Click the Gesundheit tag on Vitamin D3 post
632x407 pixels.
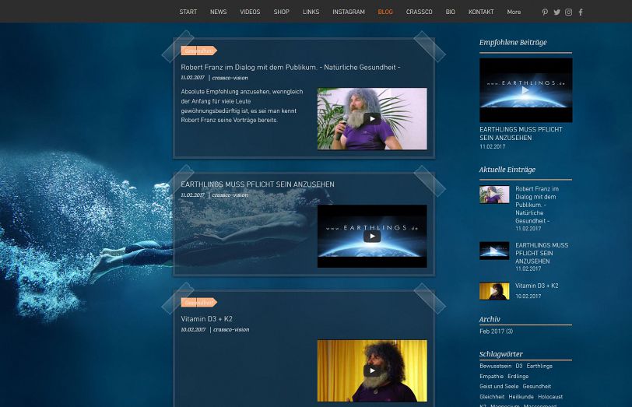coord(199,302)
